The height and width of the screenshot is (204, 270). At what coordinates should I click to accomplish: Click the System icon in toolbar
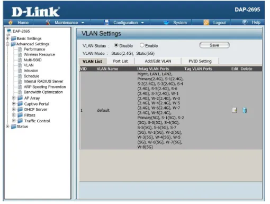(x=166, y=23)
